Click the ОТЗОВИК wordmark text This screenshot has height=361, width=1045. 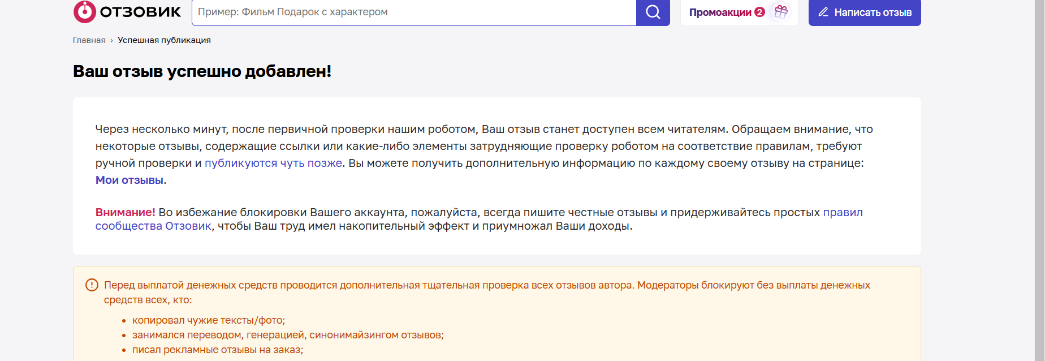click(140, 12)
